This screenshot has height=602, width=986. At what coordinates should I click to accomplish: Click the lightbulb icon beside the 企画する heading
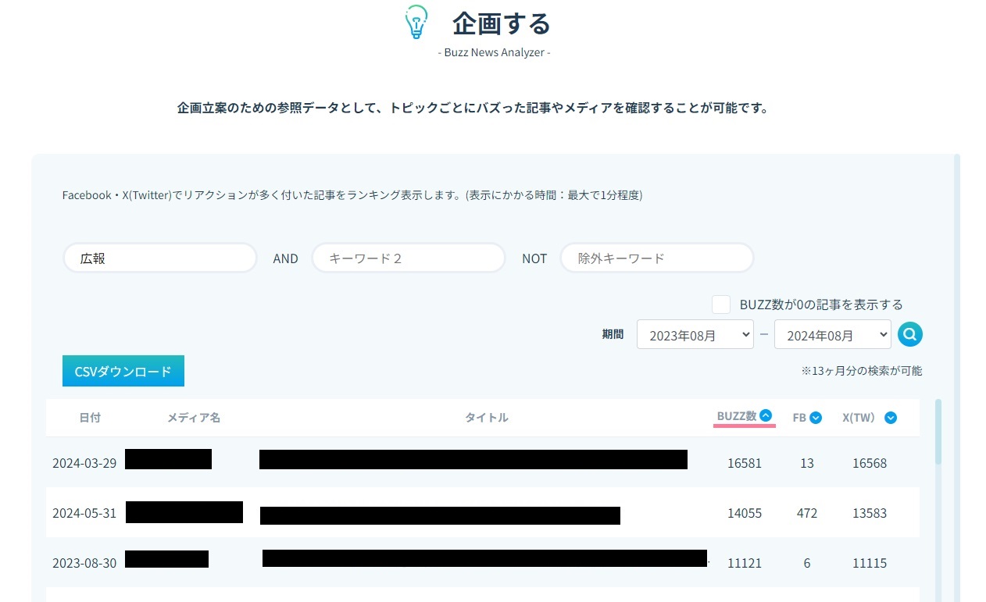(416, 23)
